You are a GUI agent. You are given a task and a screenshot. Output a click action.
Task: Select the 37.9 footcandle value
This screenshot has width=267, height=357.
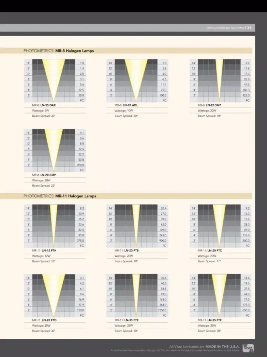click(81, 305)
